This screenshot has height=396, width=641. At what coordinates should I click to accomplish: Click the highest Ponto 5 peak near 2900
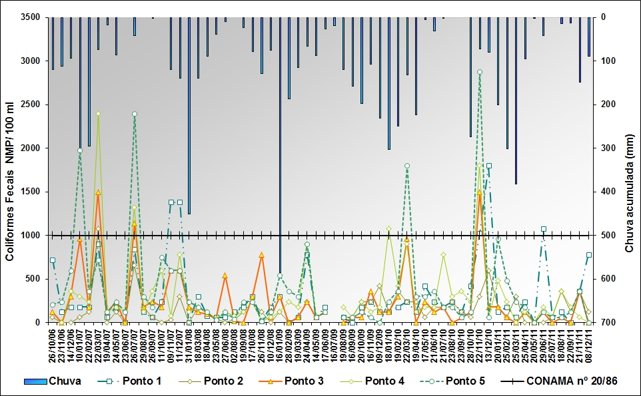pos(479,72)
